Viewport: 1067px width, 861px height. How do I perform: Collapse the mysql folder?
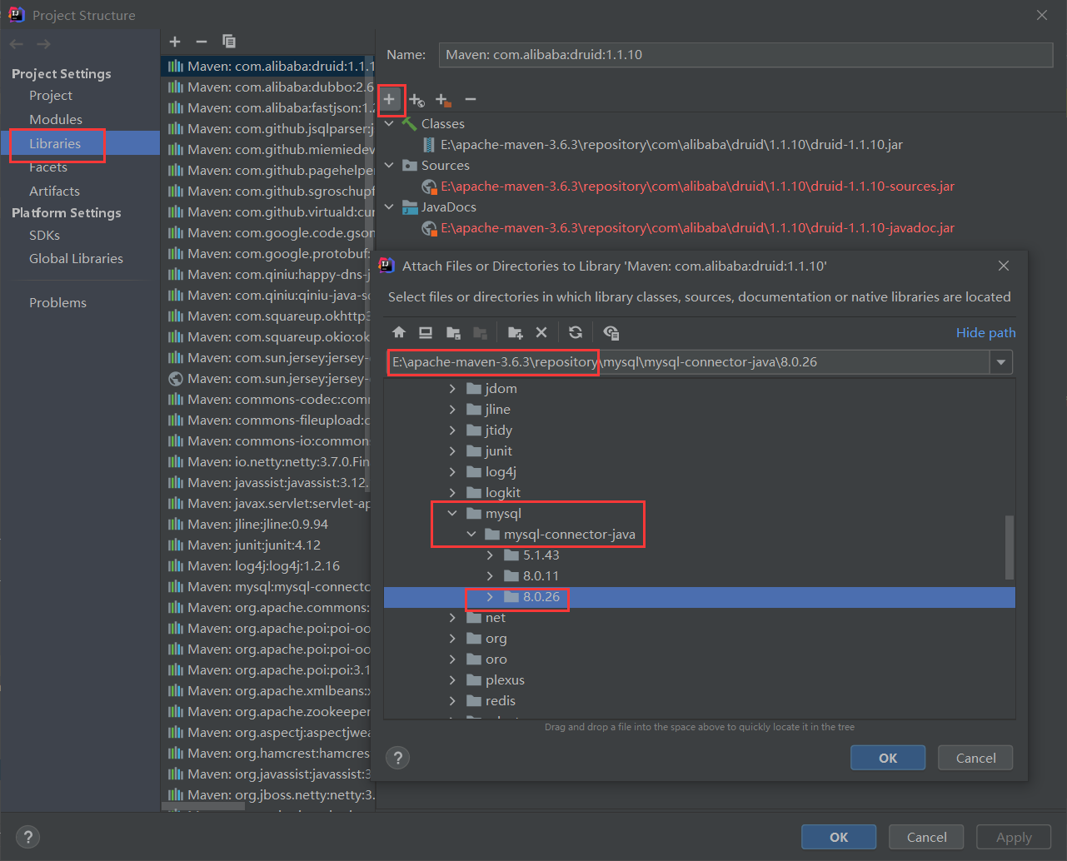pyautogui.click(x=452, y=513)
